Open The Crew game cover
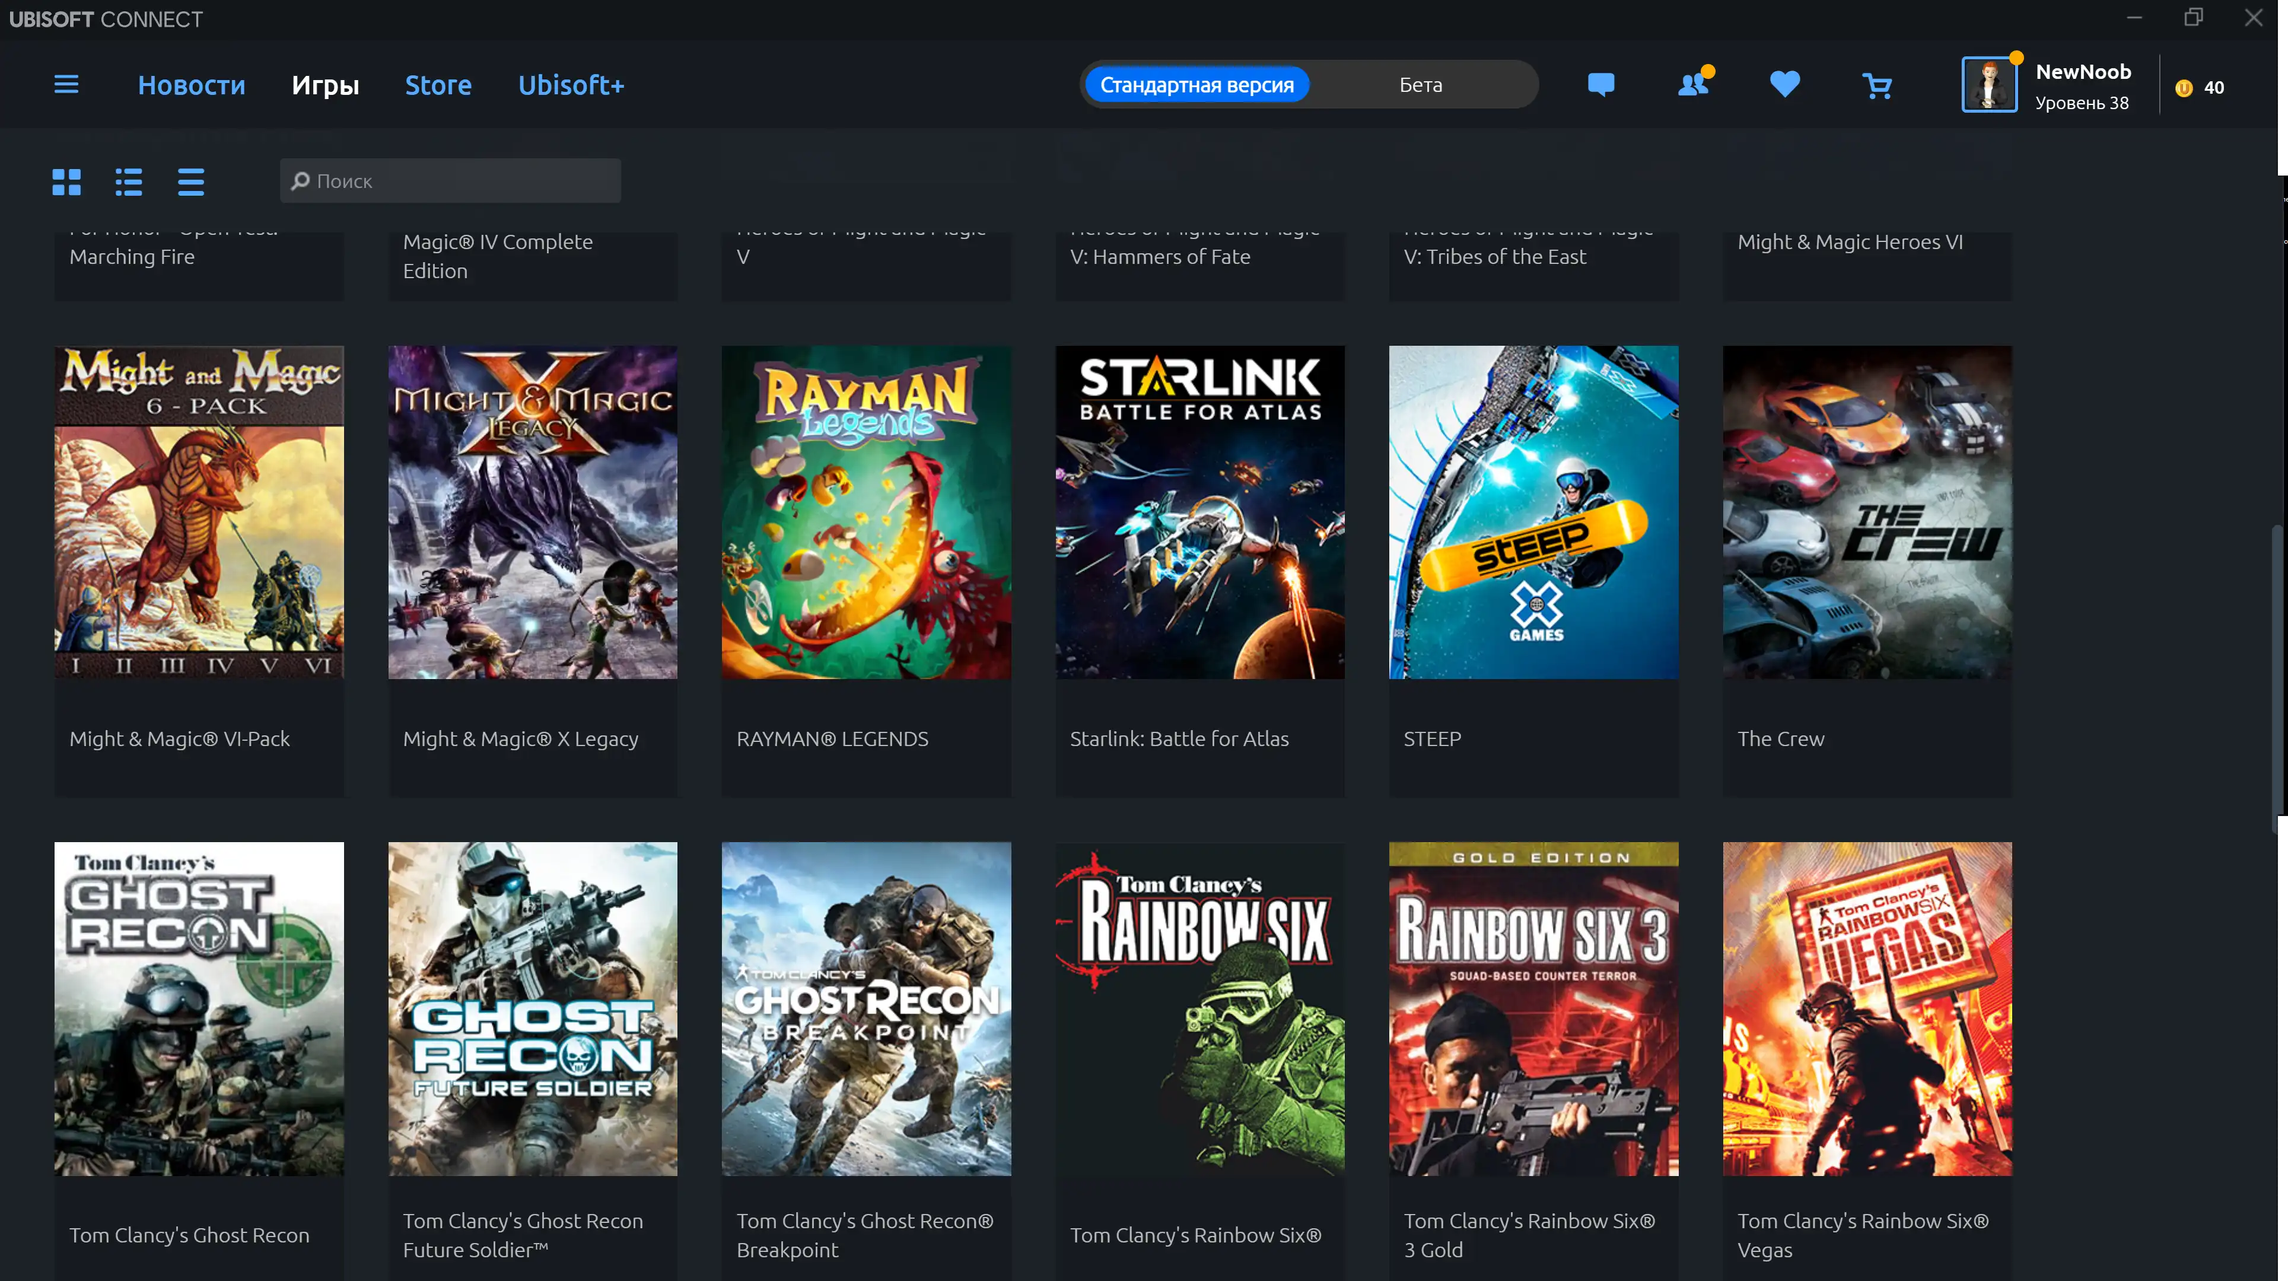The height and width of the screenshot is (1281, 2288). coord(1867,512)
